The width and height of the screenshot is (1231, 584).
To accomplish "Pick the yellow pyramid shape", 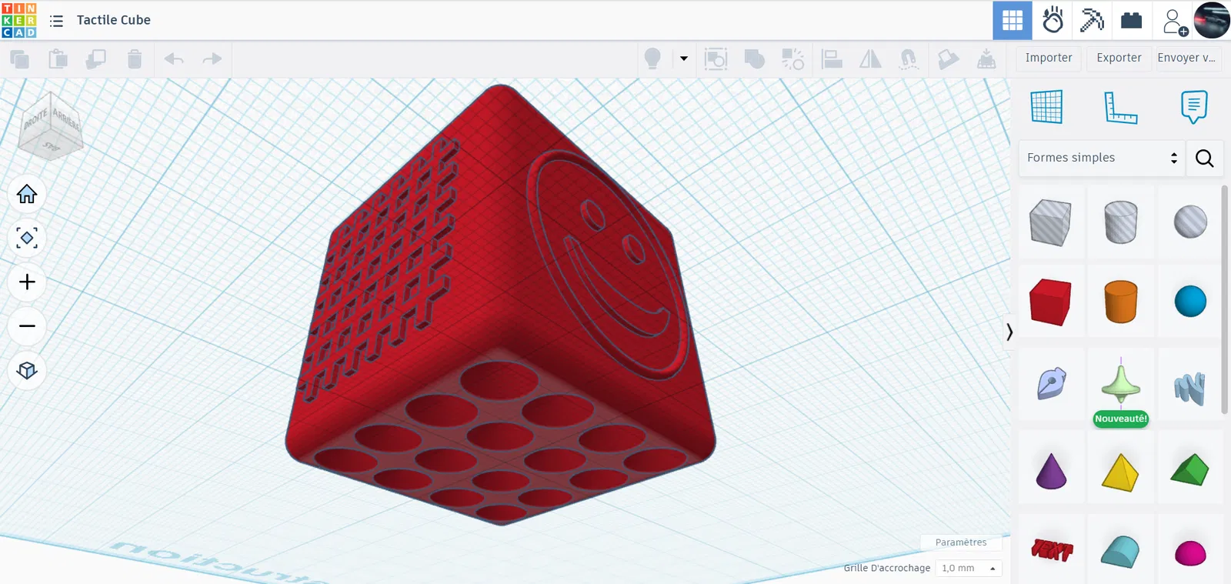I will click(x=1120, y=472).
